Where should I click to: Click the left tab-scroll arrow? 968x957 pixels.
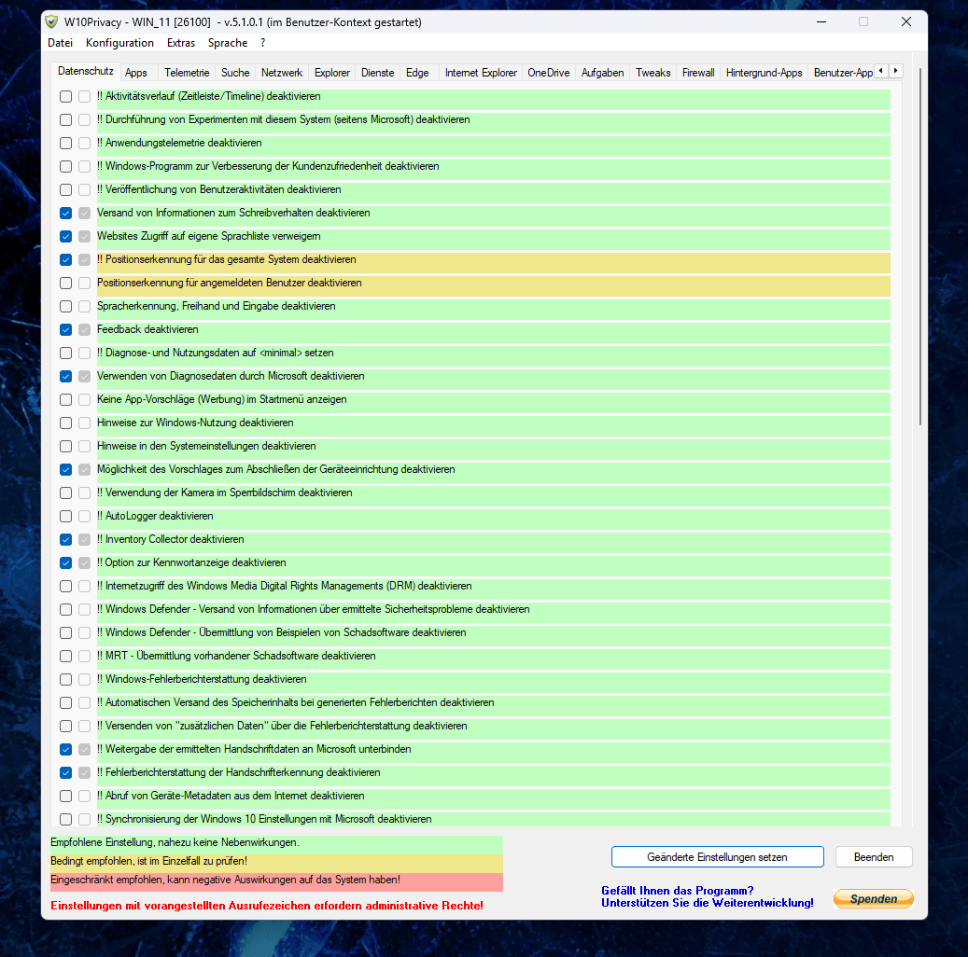point(880,70)
